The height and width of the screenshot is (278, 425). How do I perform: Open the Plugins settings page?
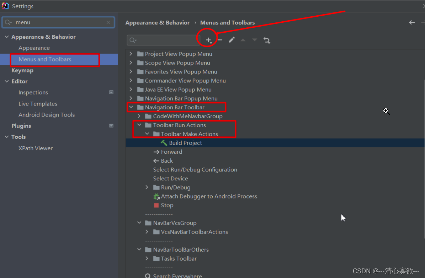(x=21, y=126)
